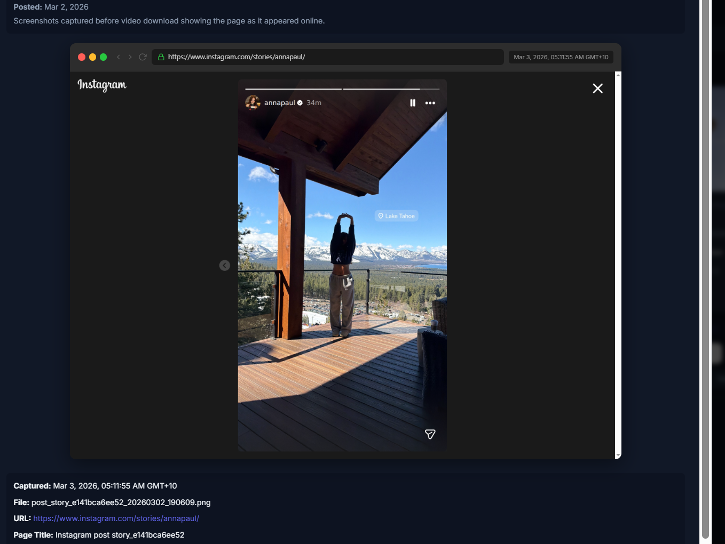This screenshot has width=725, height=544.
Task: Open the instagram.com/stories/annapaul URL link
Action: pos(116,518)
